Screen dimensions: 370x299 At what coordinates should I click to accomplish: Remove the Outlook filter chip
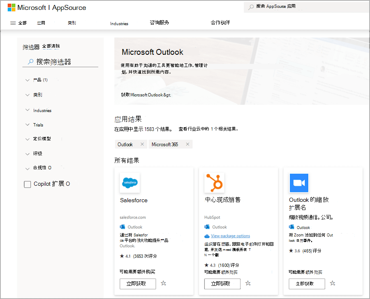tap(142, 144)
